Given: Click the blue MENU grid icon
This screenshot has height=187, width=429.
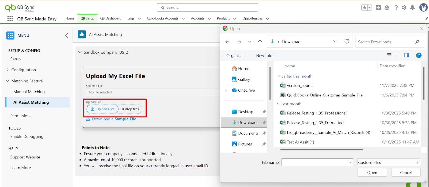Looking at the screenshot, I should [10, 35].
